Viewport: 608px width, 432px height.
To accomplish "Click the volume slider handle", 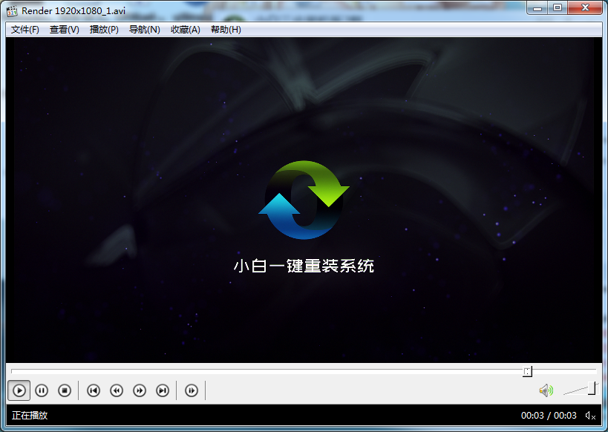I will pyautogui.click(x=592, y=388).
